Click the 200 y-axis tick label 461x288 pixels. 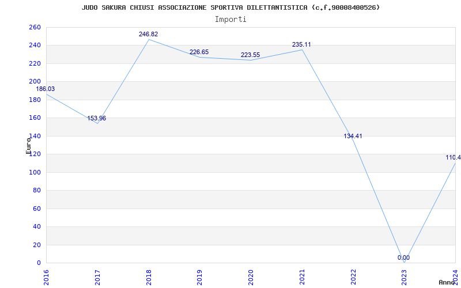pos(35,82)
